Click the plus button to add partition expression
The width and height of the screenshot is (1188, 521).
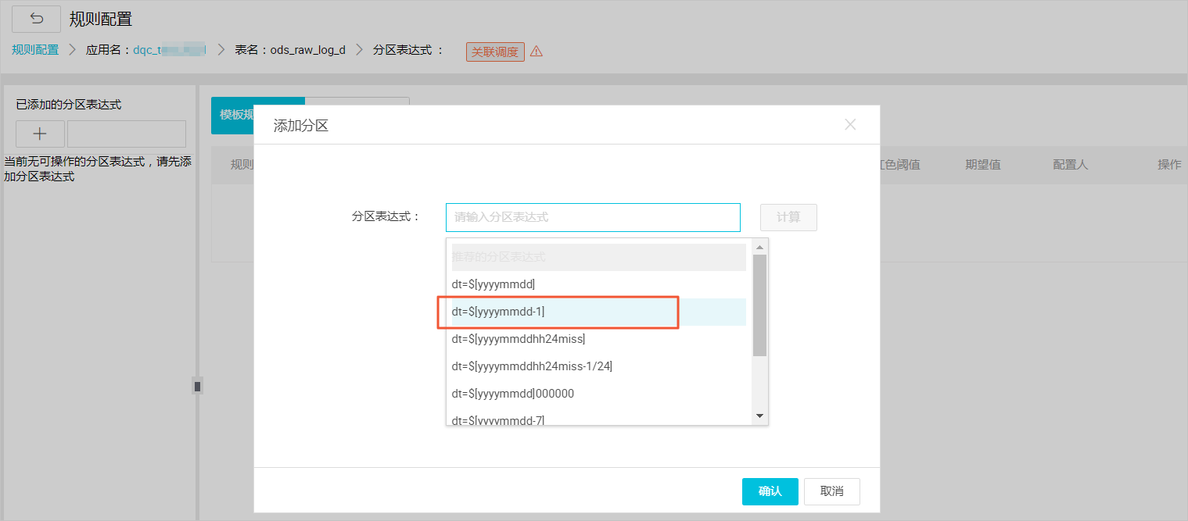(41, 134)
